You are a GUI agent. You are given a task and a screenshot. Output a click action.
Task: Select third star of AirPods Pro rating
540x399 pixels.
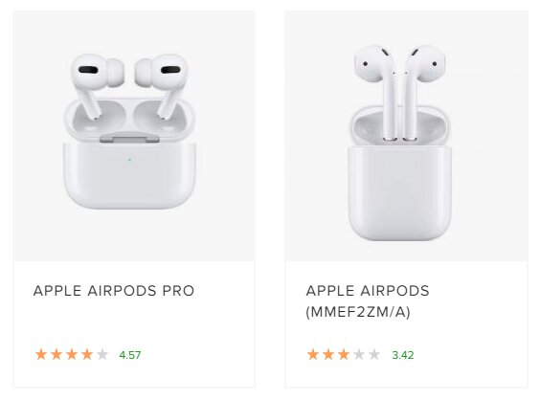click(x=72, y=354)
